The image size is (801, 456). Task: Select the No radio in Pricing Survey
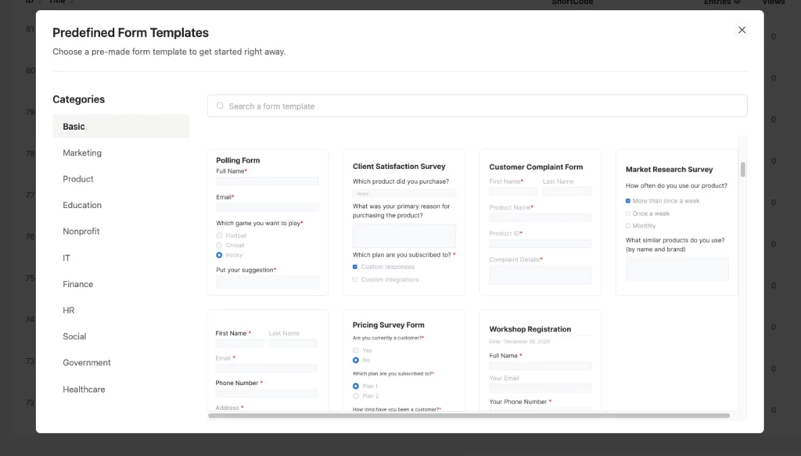pyautogui.click(x=356, y=360)
